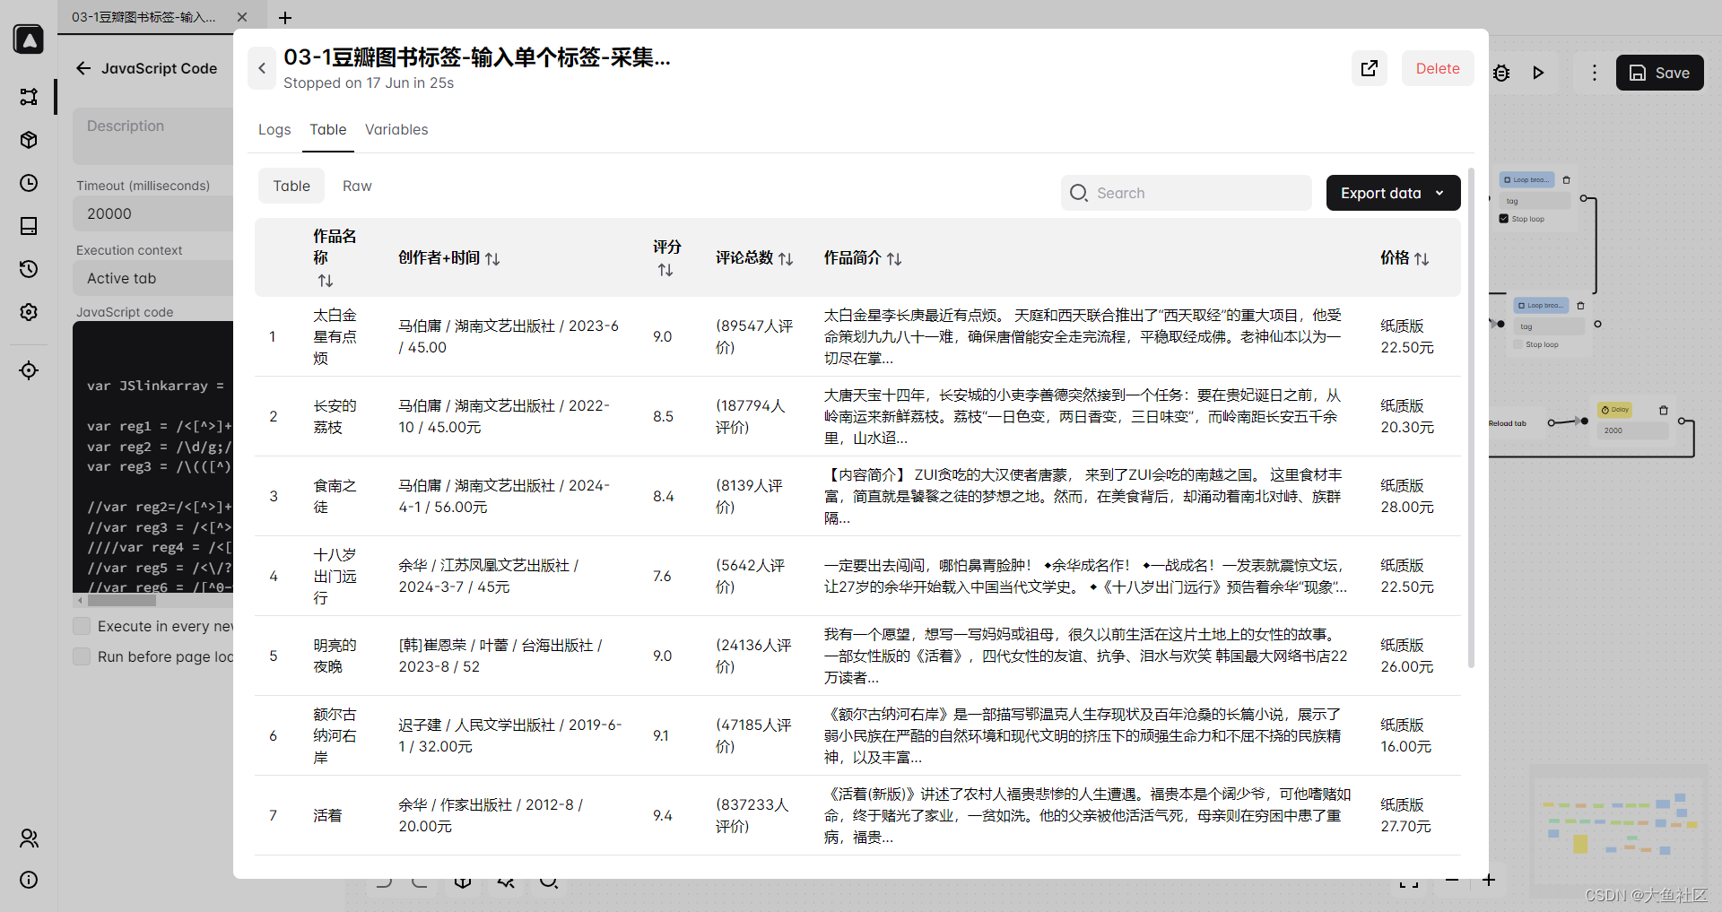
Task: Open the community users icon
Action: (29, 838)
